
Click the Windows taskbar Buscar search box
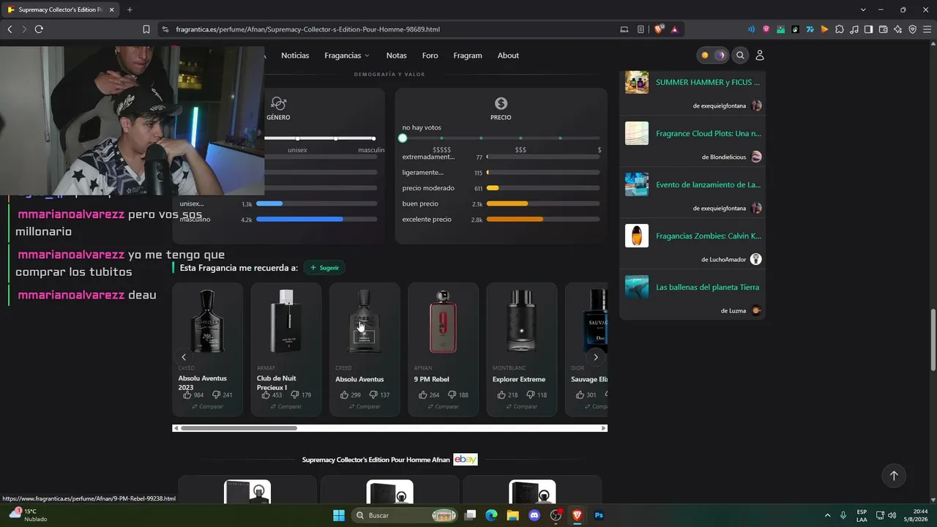405,515
